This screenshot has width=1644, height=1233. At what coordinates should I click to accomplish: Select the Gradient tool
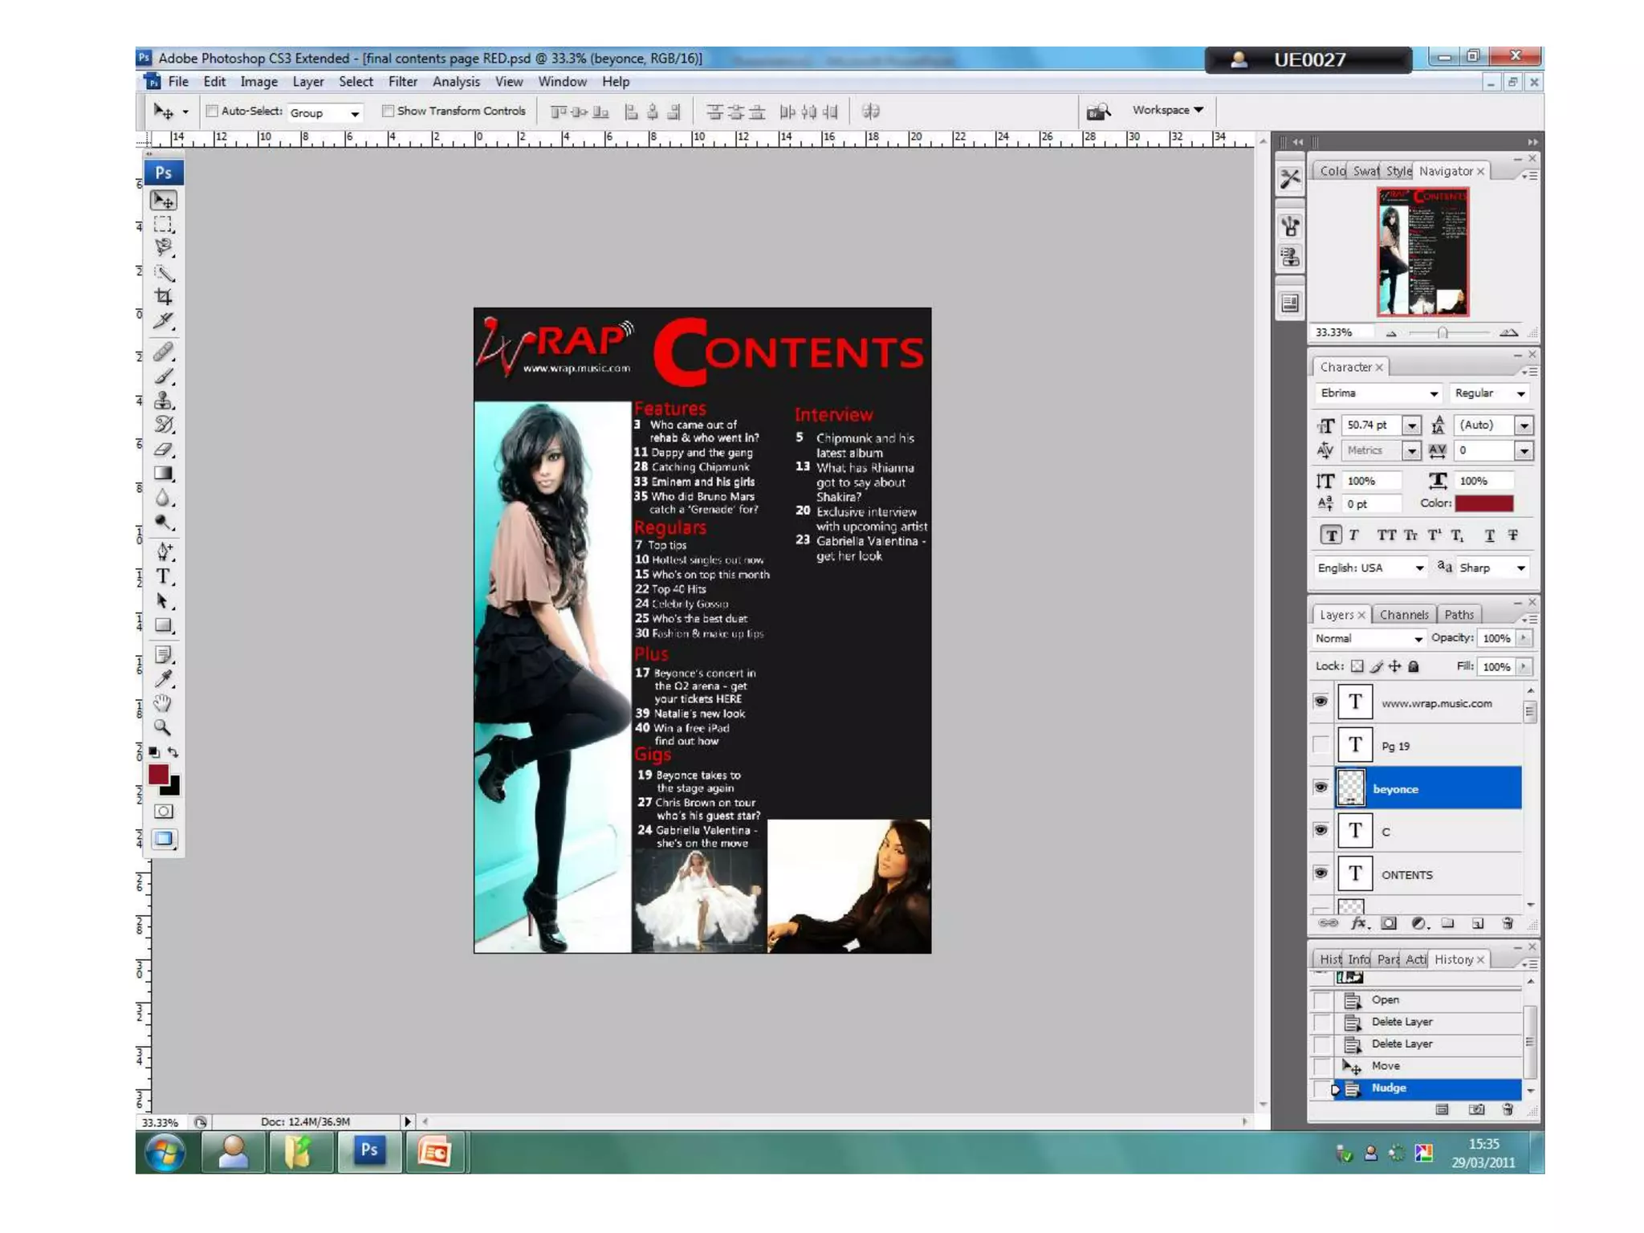[x=164, y=474]
